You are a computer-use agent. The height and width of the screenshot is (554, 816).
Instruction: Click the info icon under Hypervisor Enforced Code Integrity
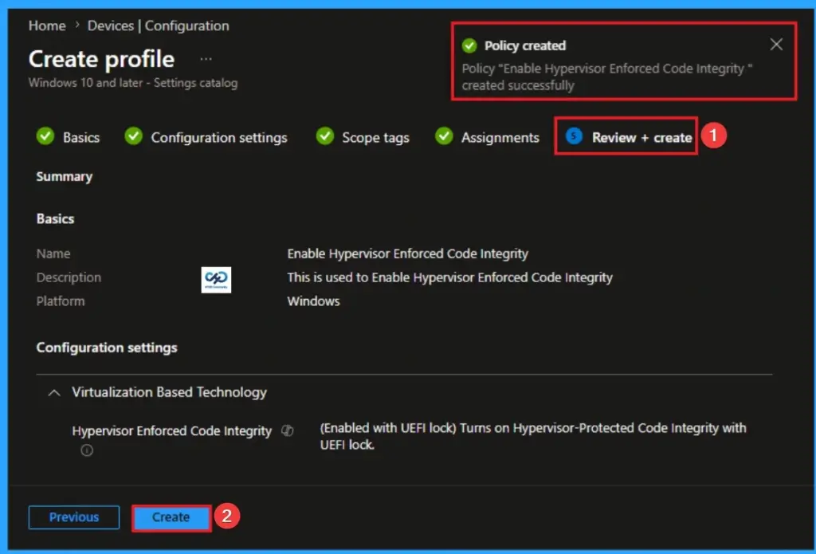pyautogui.click(x=87, y=450)
